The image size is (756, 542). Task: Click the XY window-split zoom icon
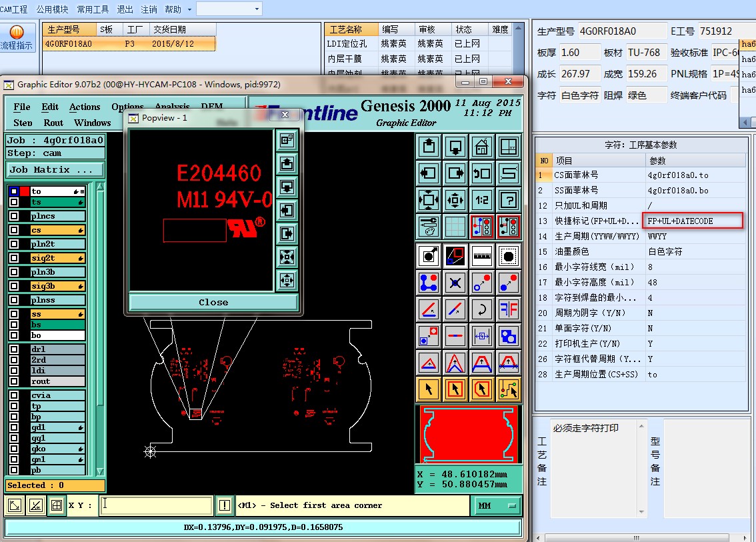point(508,147)
